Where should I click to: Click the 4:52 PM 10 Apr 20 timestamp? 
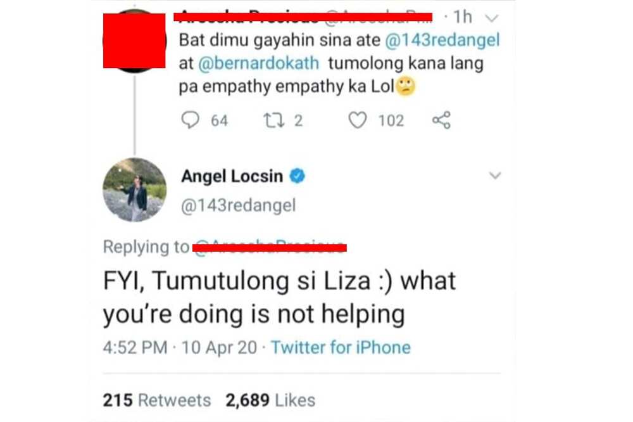[x=180, y=347]
